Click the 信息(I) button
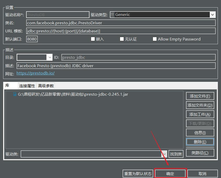Viewport: 221px width, 178px height. pyautogui.click(x=200, y=133)
